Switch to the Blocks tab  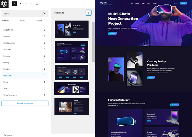click(22, 21)
